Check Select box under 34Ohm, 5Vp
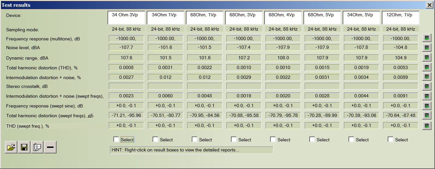Screen dimensions: 435x169 (x=351, y=139)
